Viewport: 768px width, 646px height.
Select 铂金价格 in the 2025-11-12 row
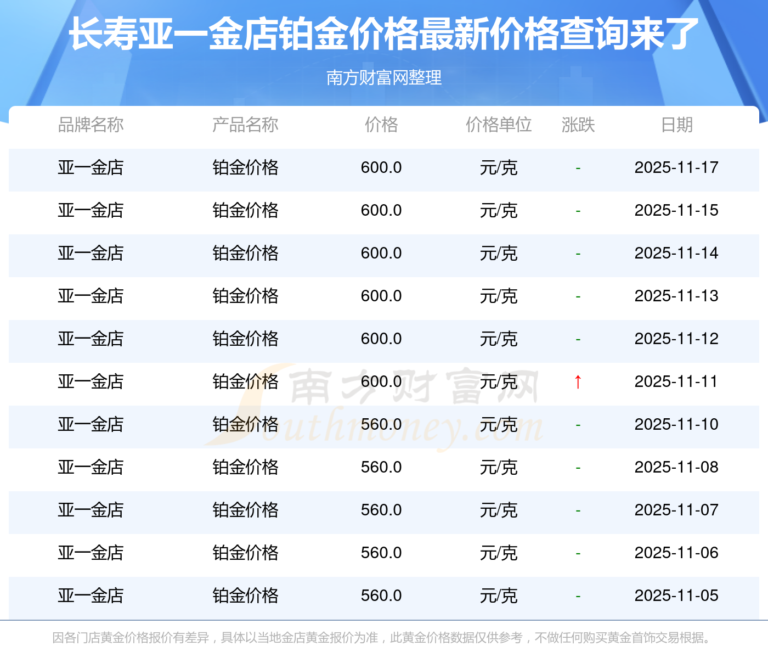point(245,339)
